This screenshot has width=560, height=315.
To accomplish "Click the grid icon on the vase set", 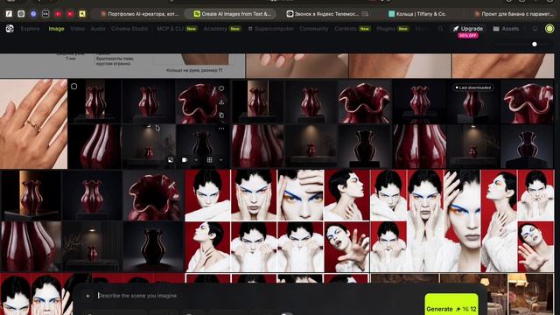I will tap(210, 160).
